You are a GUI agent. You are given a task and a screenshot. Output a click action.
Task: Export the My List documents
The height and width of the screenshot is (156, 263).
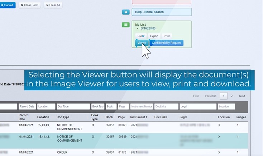point(154,36)
